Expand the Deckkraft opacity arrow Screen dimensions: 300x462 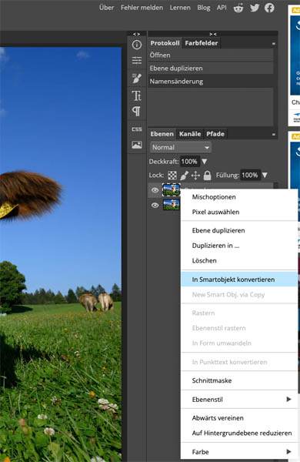205,162
